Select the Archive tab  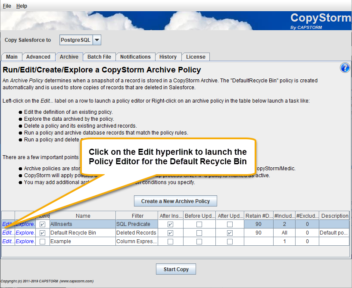point(69,57)
